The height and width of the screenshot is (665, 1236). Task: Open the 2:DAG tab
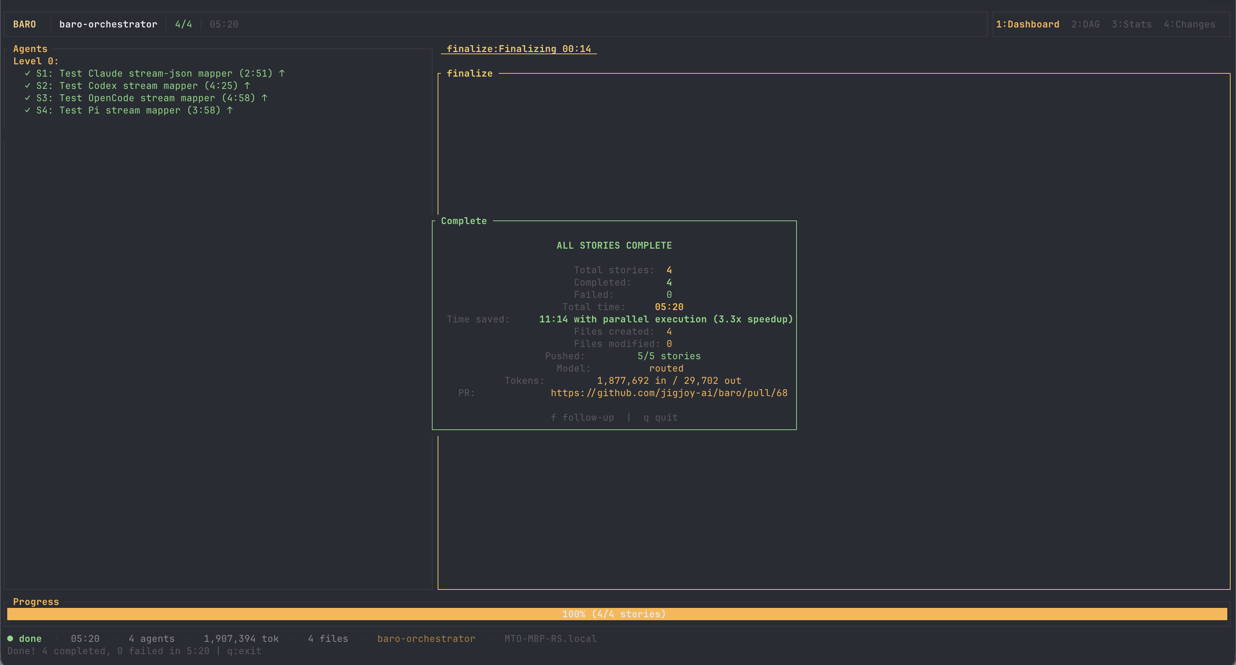(1085, 24)
